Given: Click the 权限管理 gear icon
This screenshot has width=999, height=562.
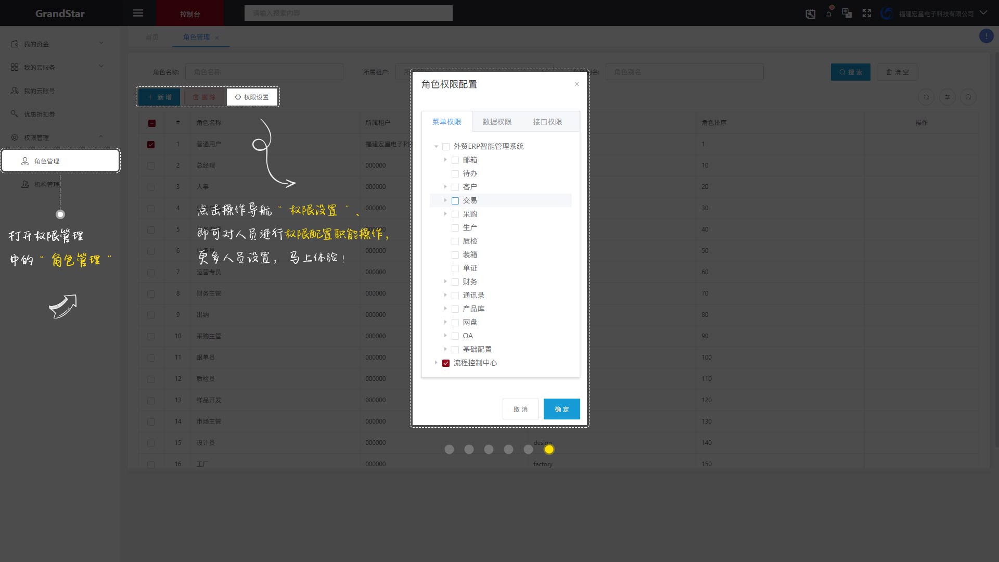Looking at the screenshot, I should 15,137.
